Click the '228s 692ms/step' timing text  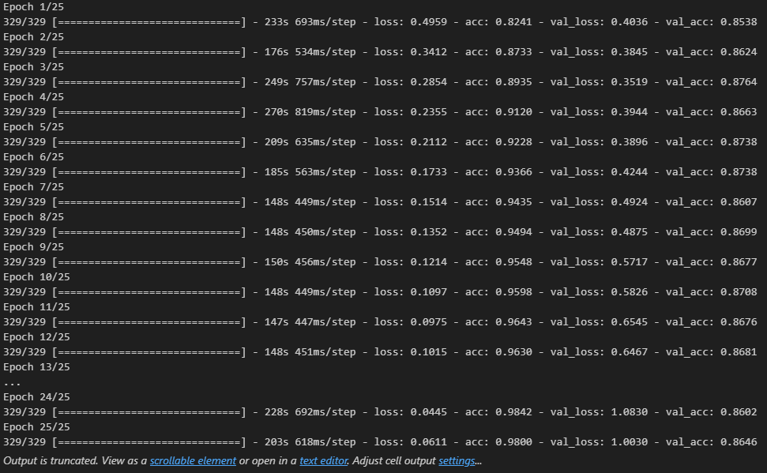coord(310,412)
